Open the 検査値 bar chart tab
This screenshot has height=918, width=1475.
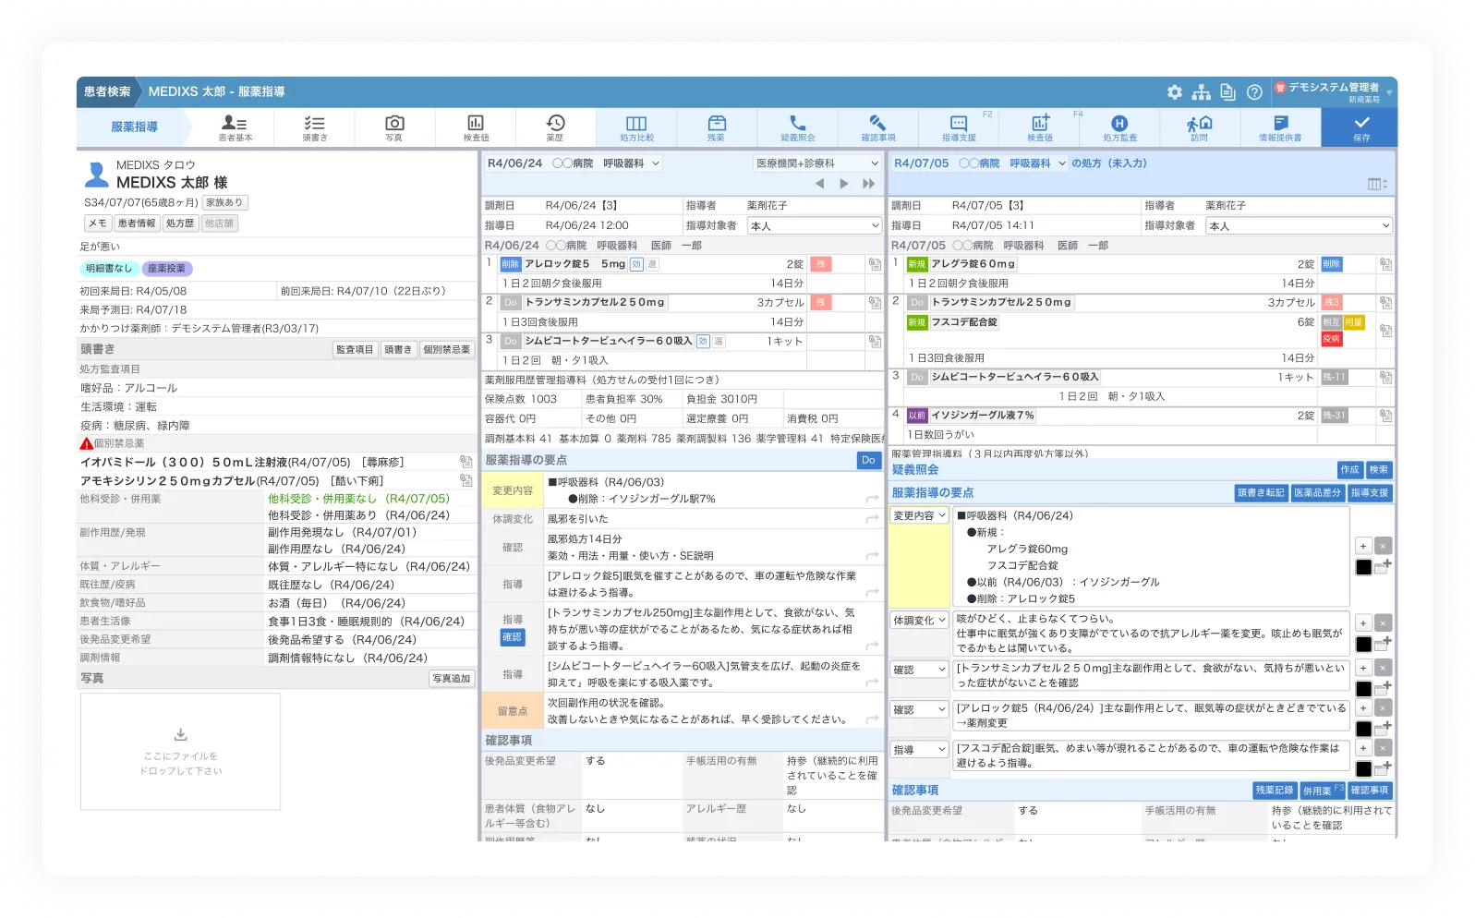pyautogui.click(x=476, y=127)
